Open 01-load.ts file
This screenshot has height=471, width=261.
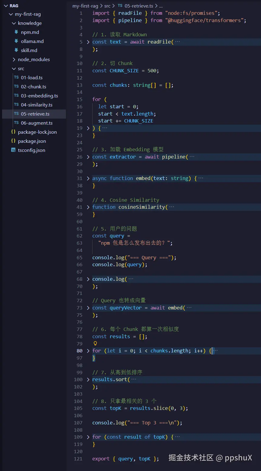[31, 78]
